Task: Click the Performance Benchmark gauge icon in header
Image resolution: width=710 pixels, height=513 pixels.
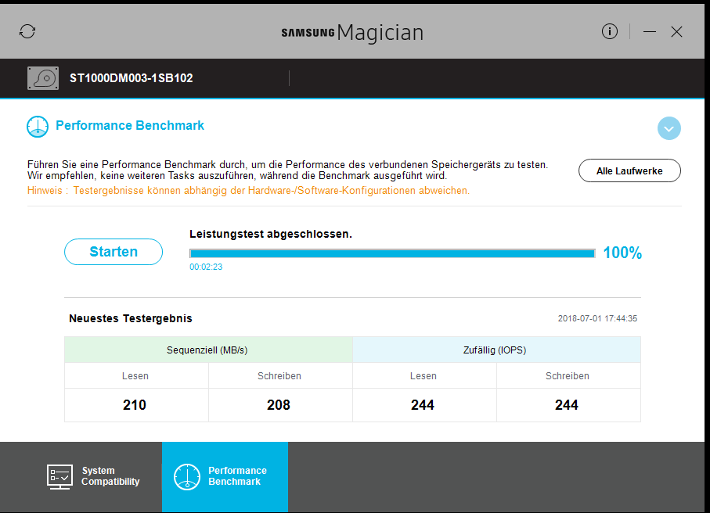Action: [x=38, y=126]
